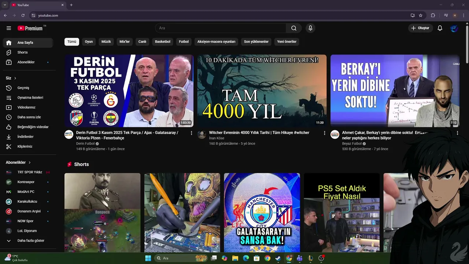Start voice search with the microphone

[x=310, y=28]
